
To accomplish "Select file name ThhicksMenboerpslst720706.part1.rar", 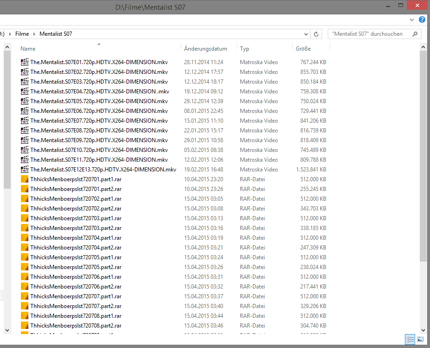I will click(76, 277).
